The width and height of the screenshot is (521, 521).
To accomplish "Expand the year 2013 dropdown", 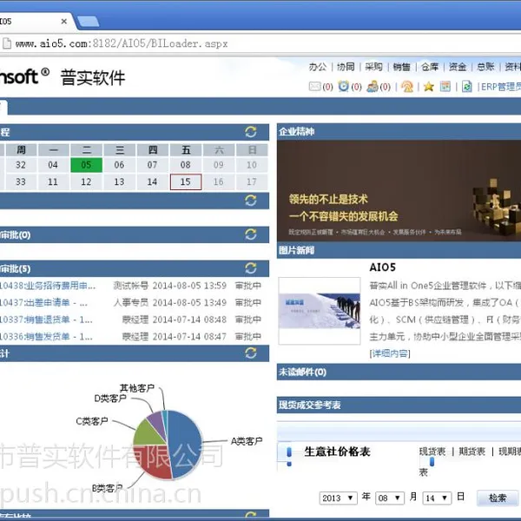I will coord(338,498).
